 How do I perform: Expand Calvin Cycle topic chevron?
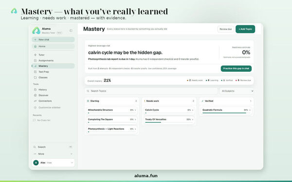coord(193,110)
